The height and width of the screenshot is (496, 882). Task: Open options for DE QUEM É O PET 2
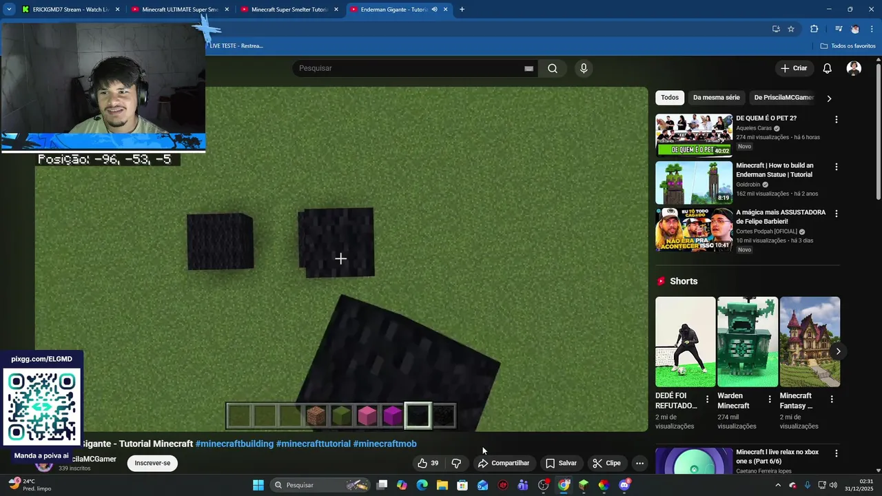pos(837,119)
